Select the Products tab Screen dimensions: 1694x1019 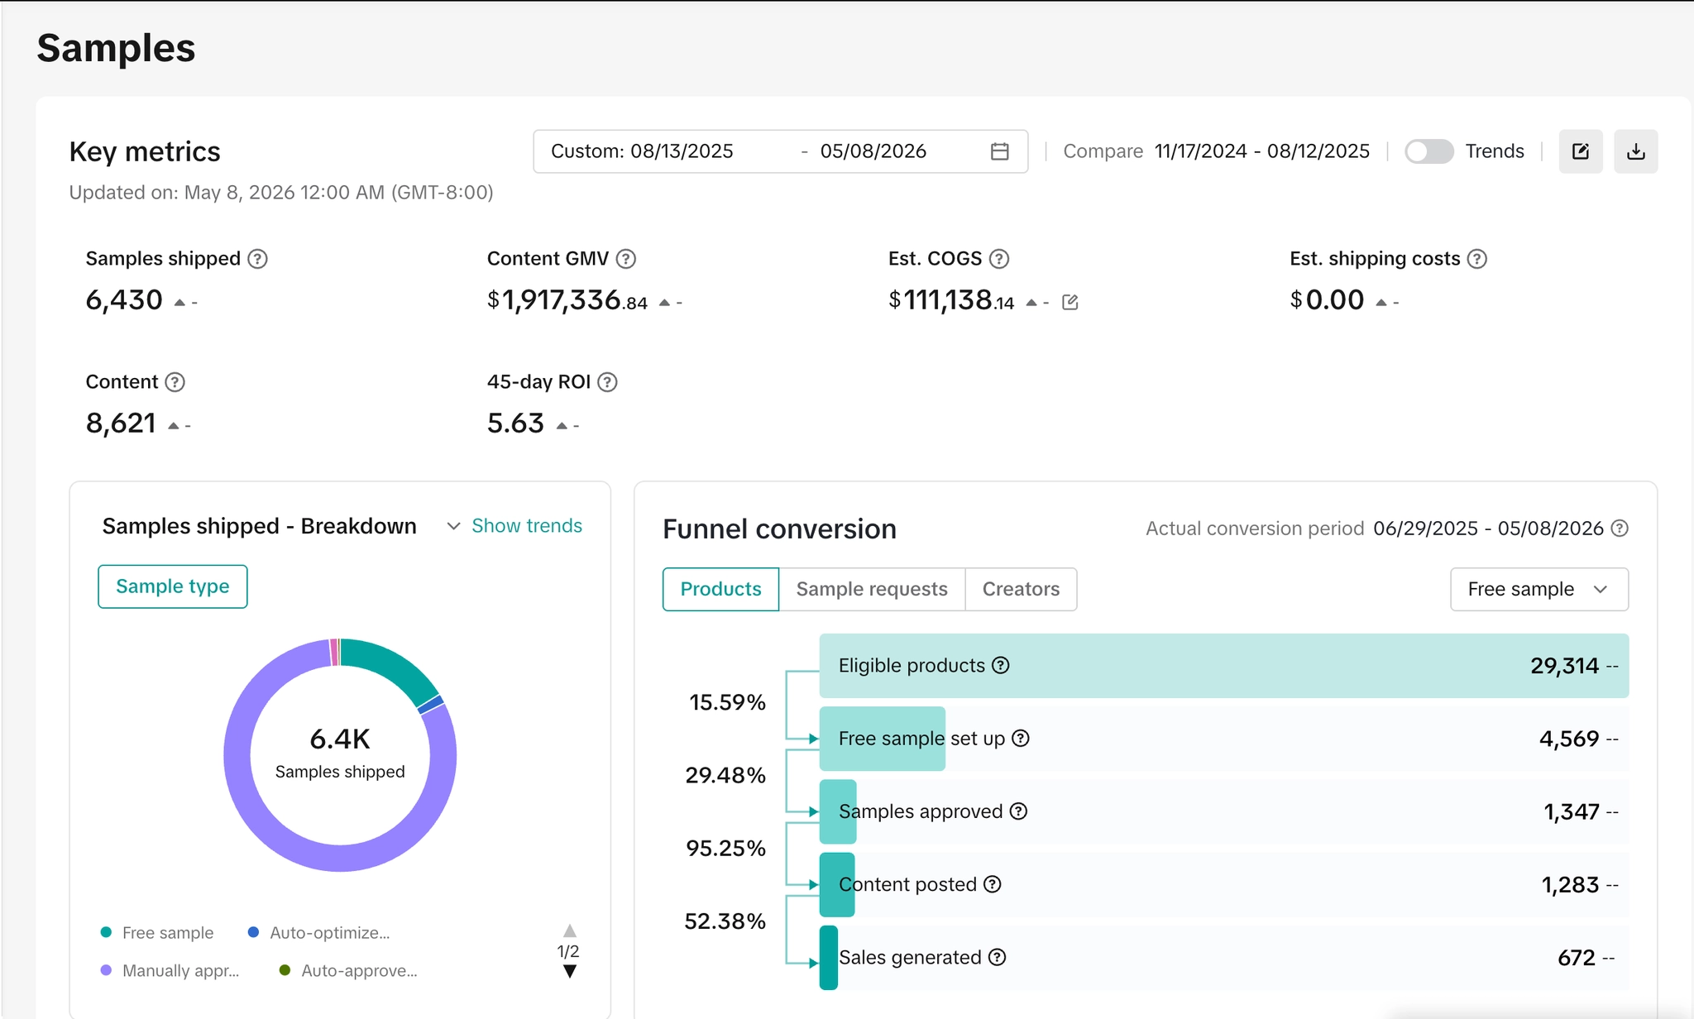(x=720, y=590)
